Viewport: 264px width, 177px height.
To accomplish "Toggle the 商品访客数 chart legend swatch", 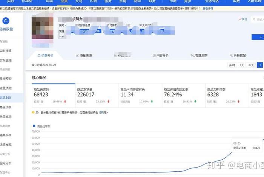I will point(34,126).
